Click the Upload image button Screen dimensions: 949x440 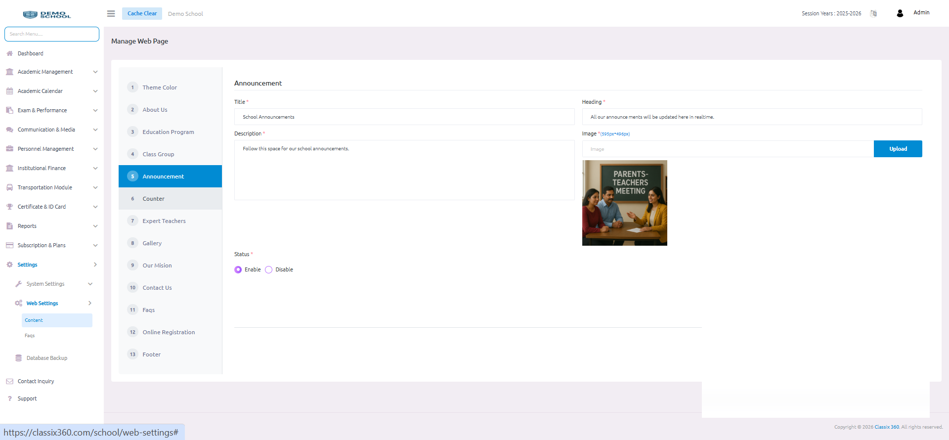coord(898,149)
